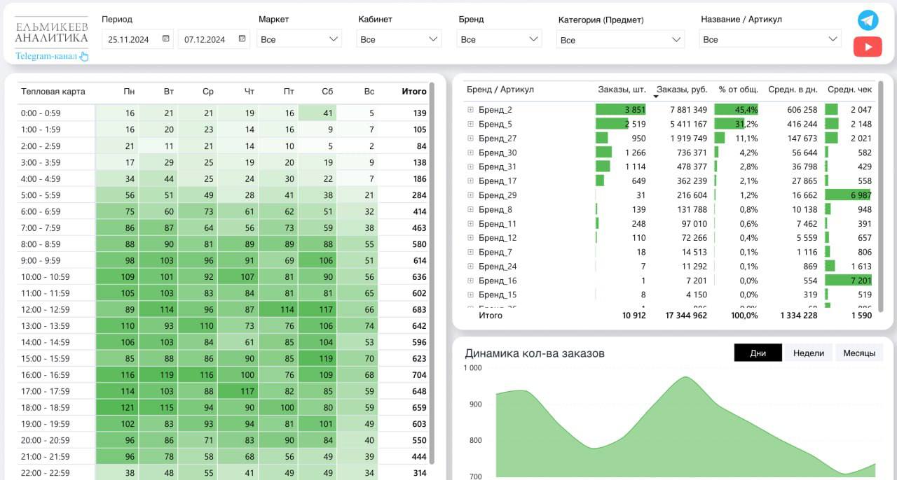Click heatmap scrollbar
The width and height of the screenshot is (897, 480).
click(x=432, y=273)
